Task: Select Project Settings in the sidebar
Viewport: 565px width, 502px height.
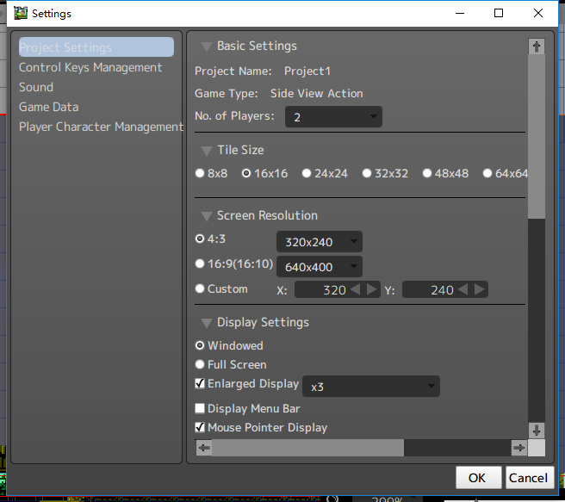Action: (x=96, y=47)
